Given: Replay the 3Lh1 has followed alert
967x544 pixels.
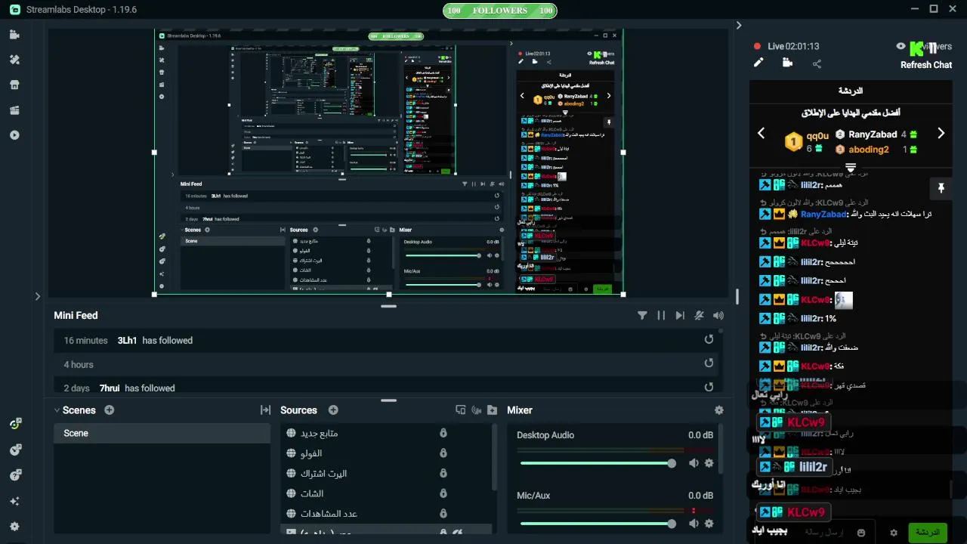Looking at the screenshot, I should [x=709, y=339].
